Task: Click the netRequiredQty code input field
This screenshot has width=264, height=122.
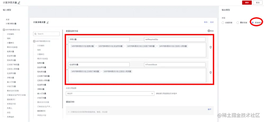Action: click(x=175, y=40)
